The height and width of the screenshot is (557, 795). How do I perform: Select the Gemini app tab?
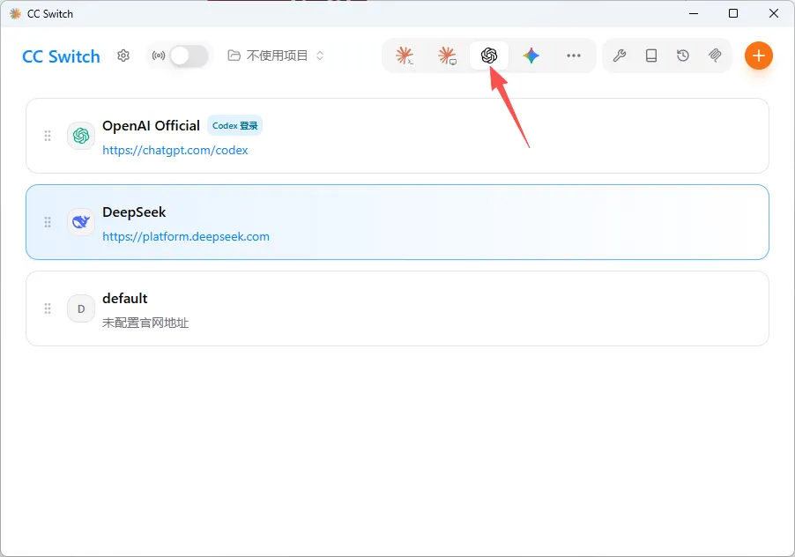click(531, 56)
